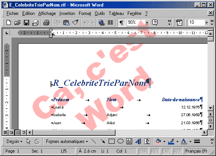Click the vertical scrollbar up arrow
This screenshot has width=216, height=156.
point(211,34)
